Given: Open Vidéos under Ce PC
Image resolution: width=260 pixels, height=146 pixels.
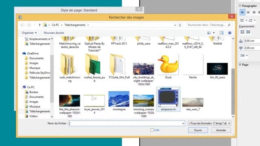Looking at the screenshot, I should tap(33, 116).
